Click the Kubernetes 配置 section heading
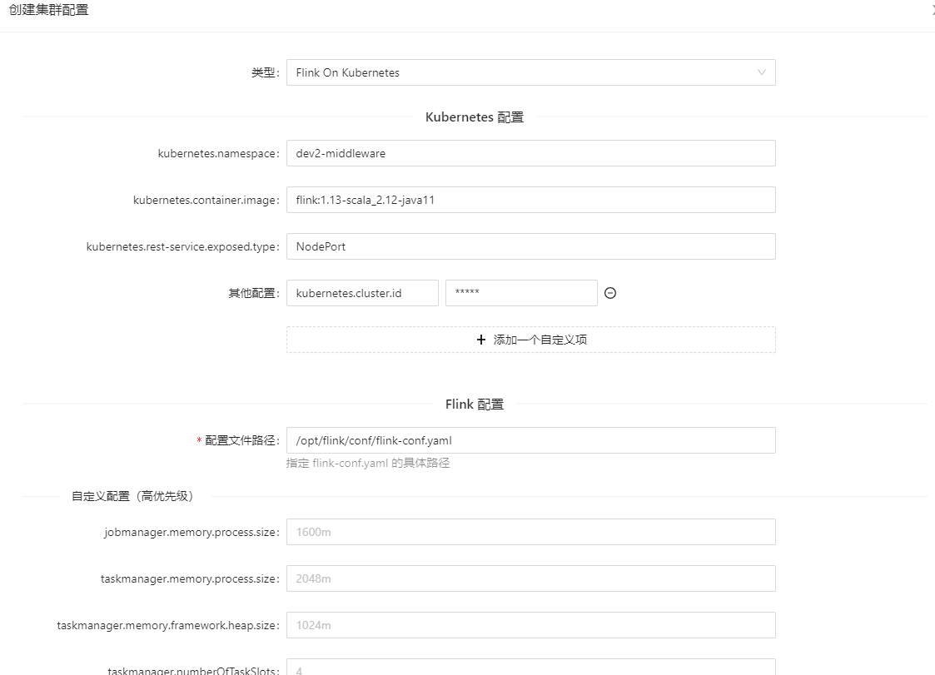This screenshot has width=935, height=675. pyautogui.click(x=474, y=117)
